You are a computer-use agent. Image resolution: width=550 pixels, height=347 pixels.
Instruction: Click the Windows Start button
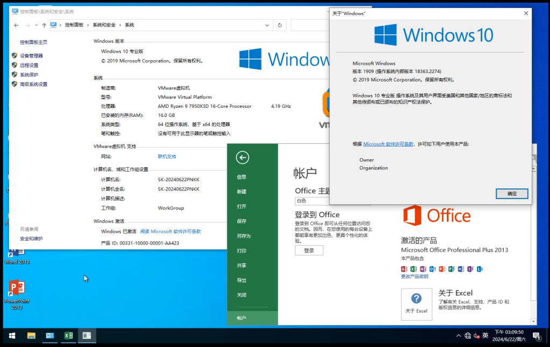click(12, 336)
